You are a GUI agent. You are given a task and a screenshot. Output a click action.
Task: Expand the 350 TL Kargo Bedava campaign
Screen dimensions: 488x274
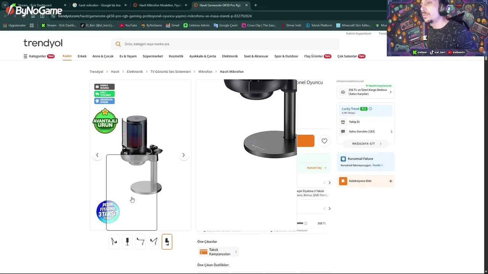point(366,92)
